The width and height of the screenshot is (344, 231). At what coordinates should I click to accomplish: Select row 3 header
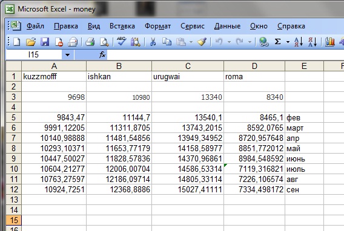13,97
